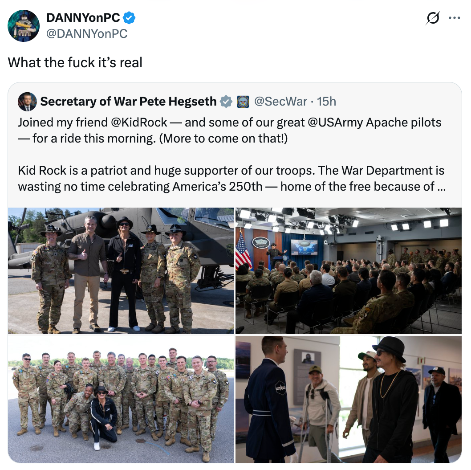Click Pete Hegseth's small profile avatar
471x470 pixels.
pyautogui.click(x=27, y=102)
